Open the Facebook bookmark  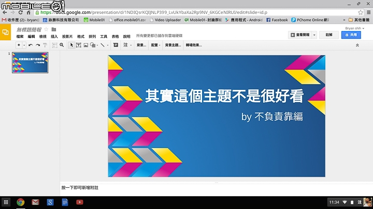tap(277, 20)
